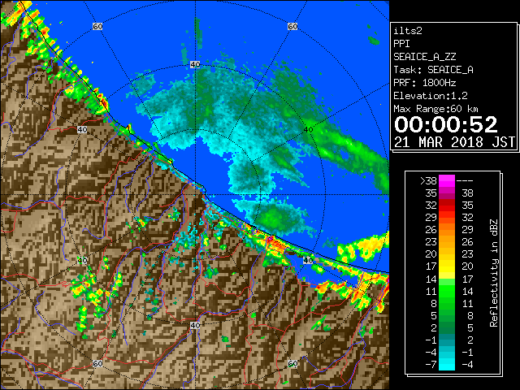Click the '-7' legend label
520x390 pixels.
(x=431, y=365)
